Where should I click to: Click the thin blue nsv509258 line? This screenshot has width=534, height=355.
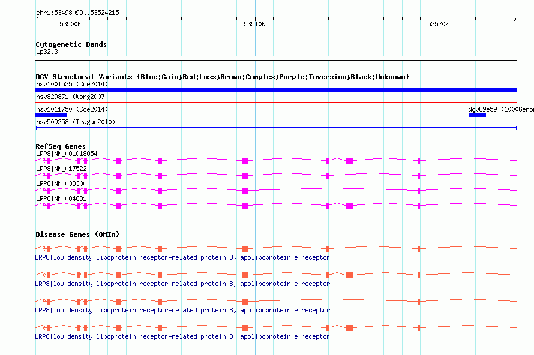277,128
